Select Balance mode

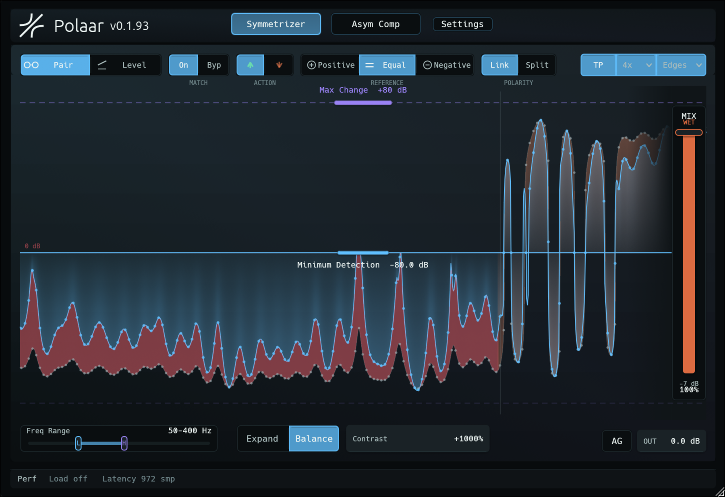point(314,439)
